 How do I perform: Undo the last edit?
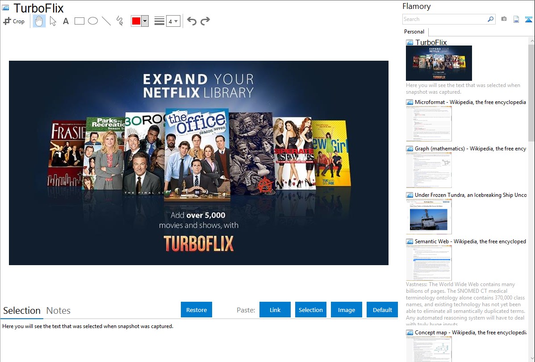192,21
